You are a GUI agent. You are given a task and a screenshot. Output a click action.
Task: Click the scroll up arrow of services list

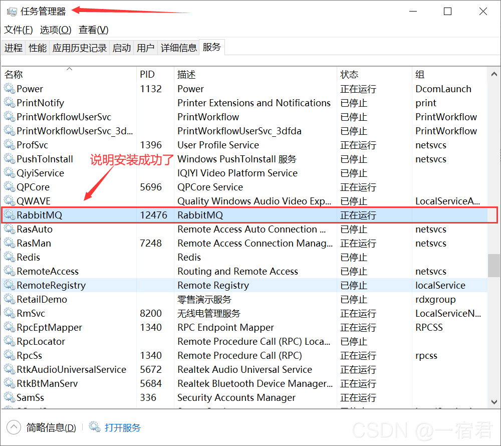point(494,74)
